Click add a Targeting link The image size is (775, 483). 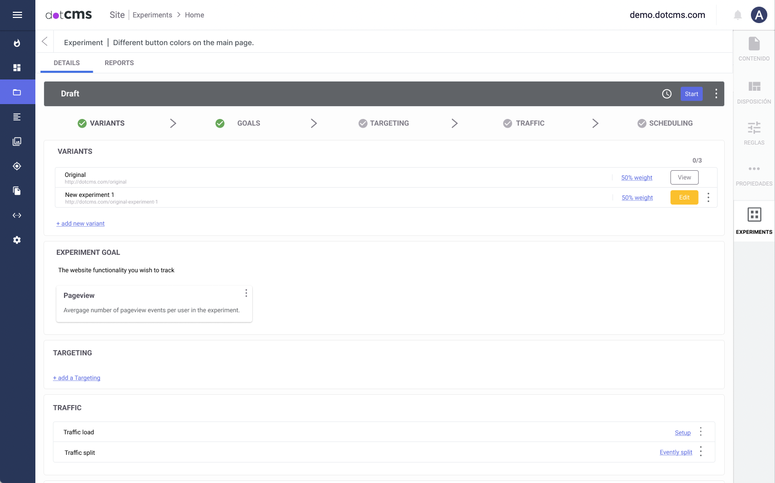pyautogui.click(x=77, y=378)
